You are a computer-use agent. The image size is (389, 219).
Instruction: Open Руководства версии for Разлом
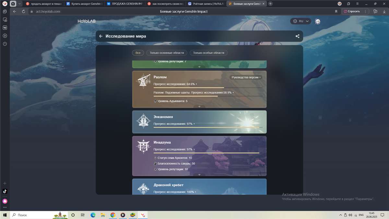[x=246, y=78]
